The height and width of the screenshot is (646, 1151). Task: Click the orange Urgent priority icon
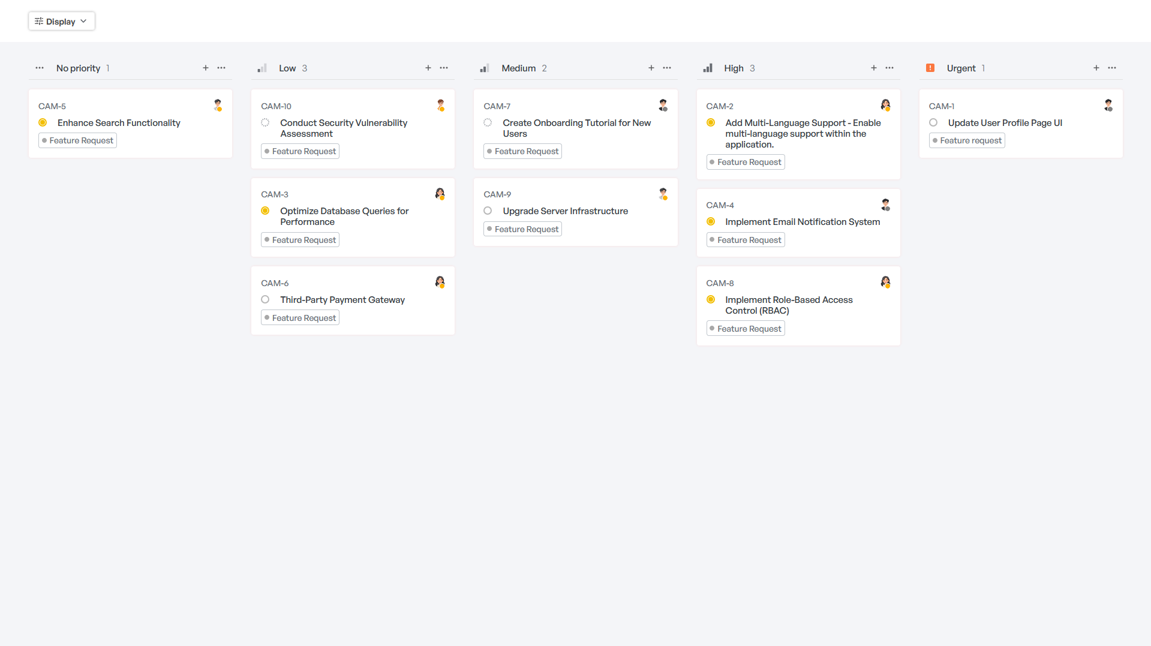point(930,68)
